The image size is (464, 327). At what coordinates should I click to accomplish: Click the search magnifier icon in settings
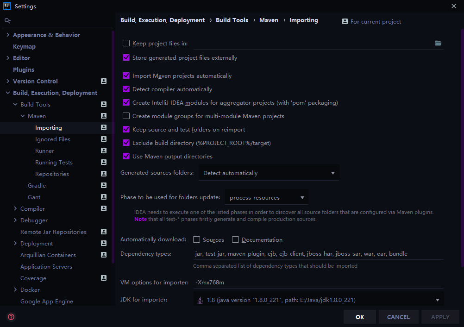point(8,20)
